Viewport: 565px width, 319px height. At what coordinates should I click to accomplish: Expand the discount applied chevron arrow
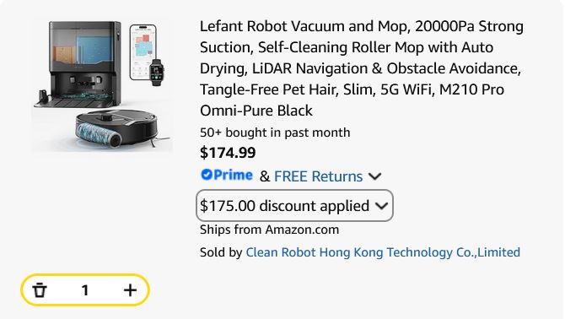381,206
